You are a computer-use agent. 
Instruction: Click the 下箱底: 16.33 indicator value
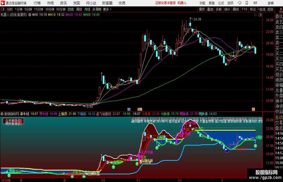(86, 114)
